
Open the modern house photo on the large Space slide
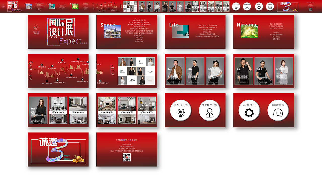click(x=112, y=31)
